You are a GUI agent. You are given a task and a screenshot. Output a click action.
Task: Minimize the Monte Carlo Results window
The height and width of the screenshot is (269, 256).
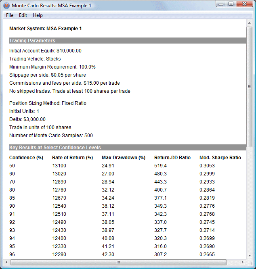[221, 4]
